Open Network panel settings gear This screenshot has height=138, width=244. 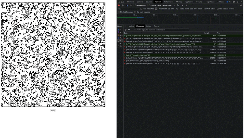pyautogui.click(x=241, y=5)
